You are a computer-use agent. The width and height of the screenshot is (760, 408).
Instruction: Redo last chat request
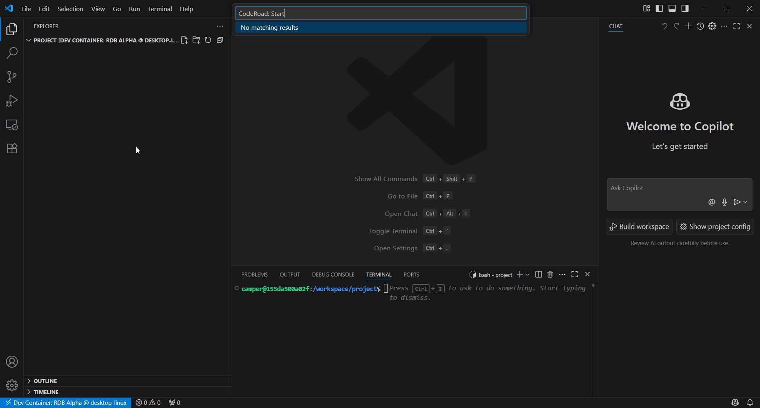676,26
